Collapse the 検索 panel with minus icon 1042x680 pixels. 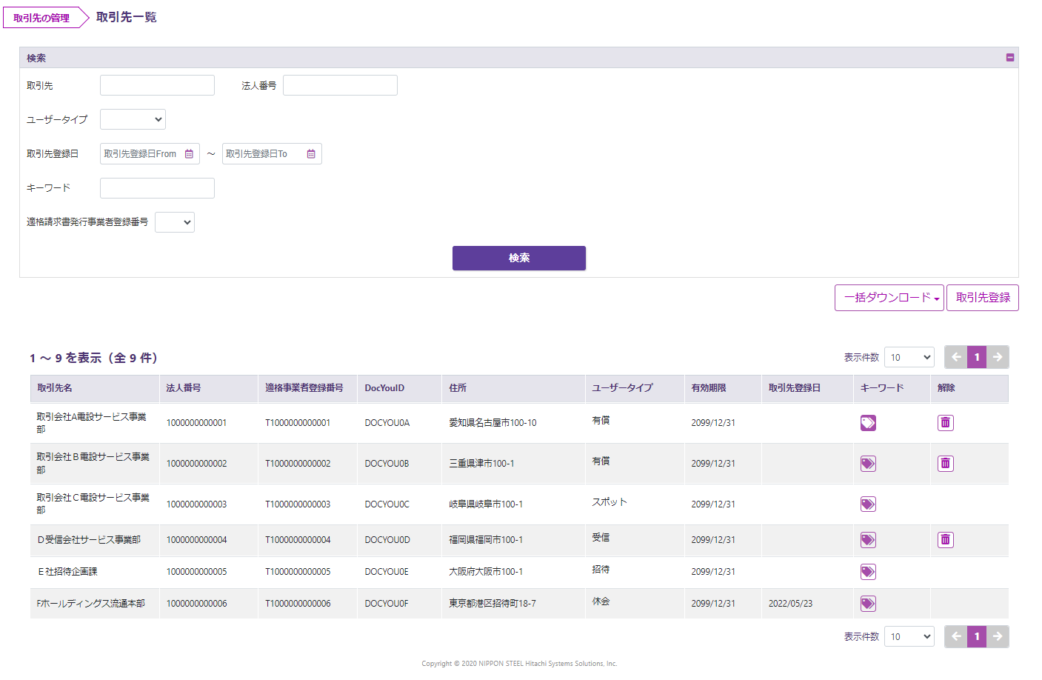[x=1010, y=58]
